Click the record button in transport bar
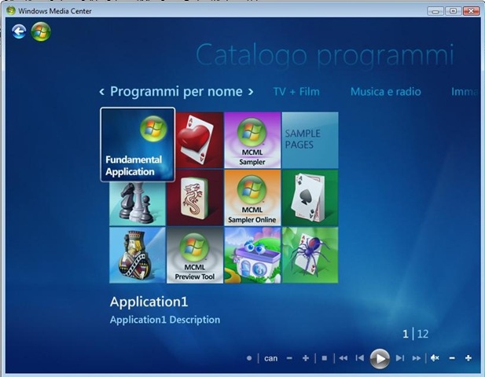The height and width of the screenshot is (377, 485). 249,358
